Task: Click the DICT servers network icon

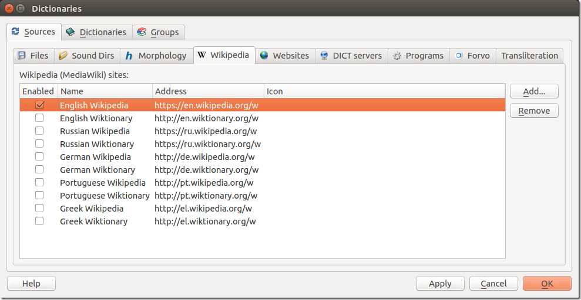Action: pyautogui.click(x=324, y=56)
